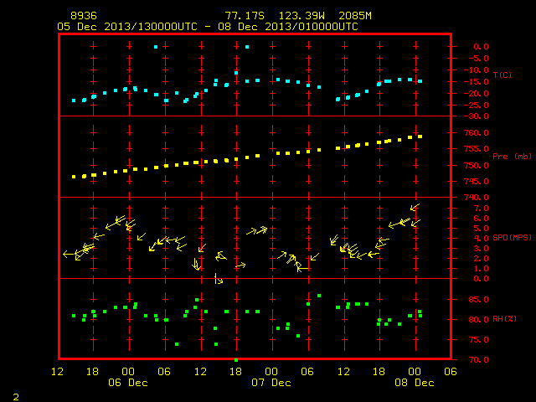Click the RH(%) humidity axis label

(x=504, y=319)
